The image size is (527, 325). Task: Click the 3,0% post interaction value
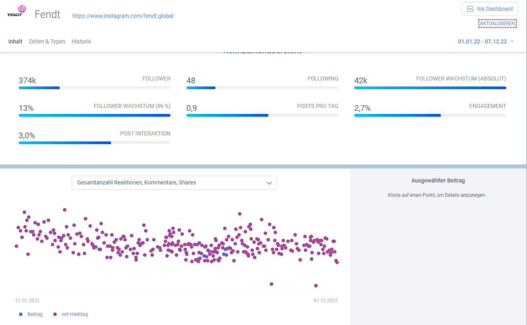pyautogui.click(x=27, y=135)
